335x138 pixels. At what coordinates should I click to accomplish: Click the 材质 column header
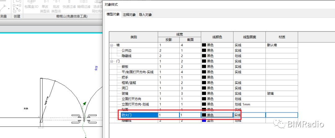[282, 37]
